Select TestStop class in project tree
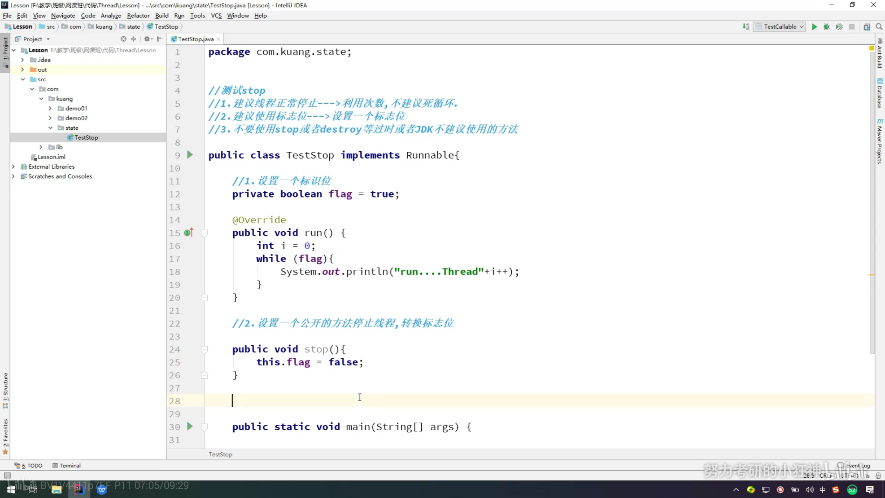Image resolution: width=885 pixels, height=498 pixels. [83, 137]
